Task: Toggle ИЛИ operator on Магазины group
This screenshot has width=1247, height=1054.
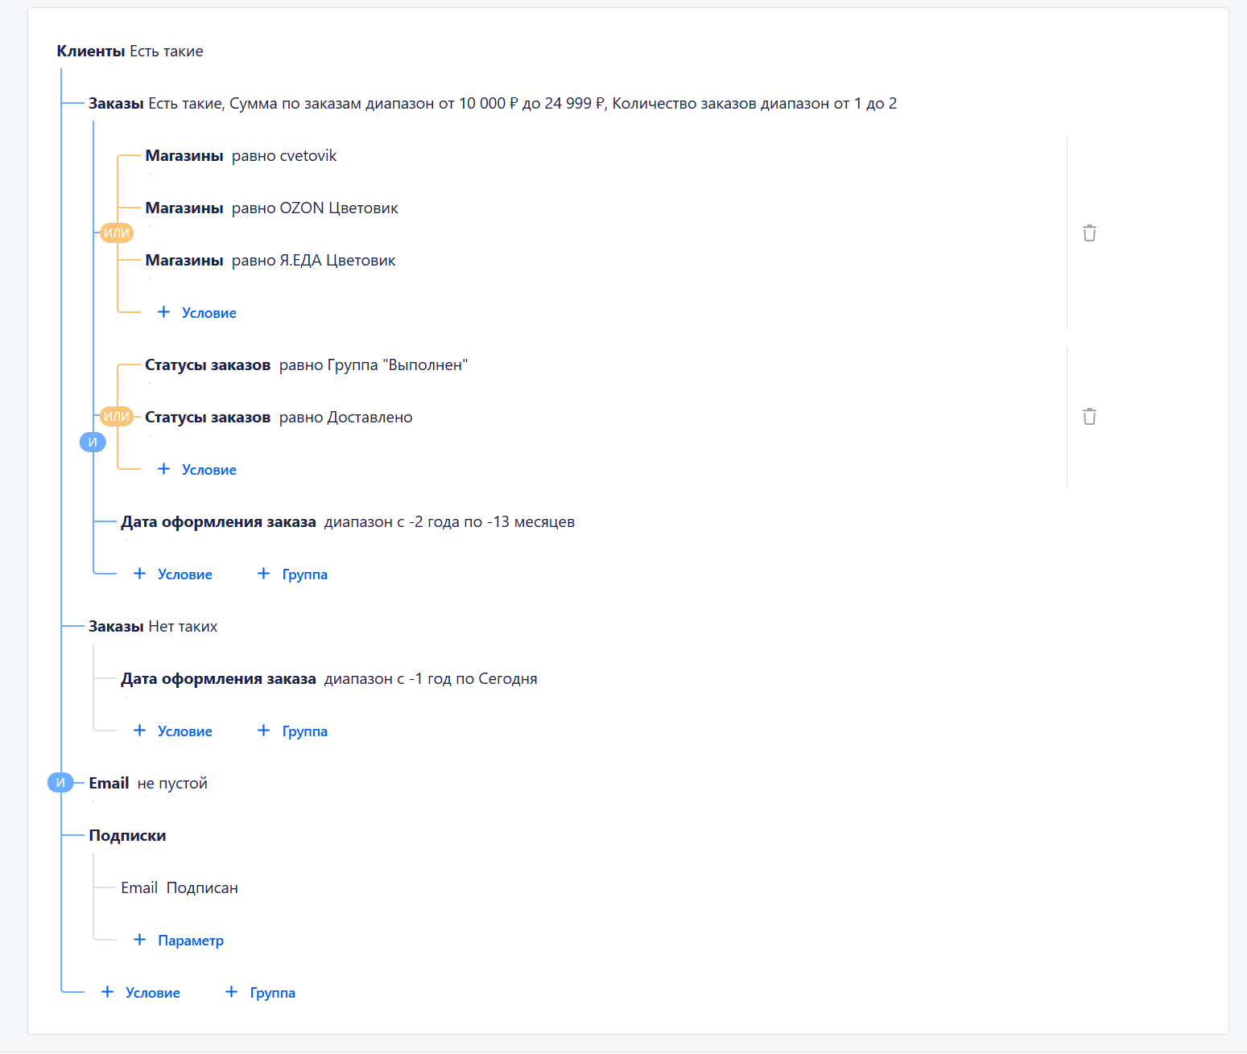Action: tap(117, 233)
